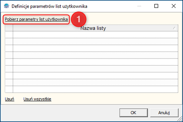183x122 pixels.
Task: Select the first empty Nazwa listy cell
Action: tap(95, 35)
